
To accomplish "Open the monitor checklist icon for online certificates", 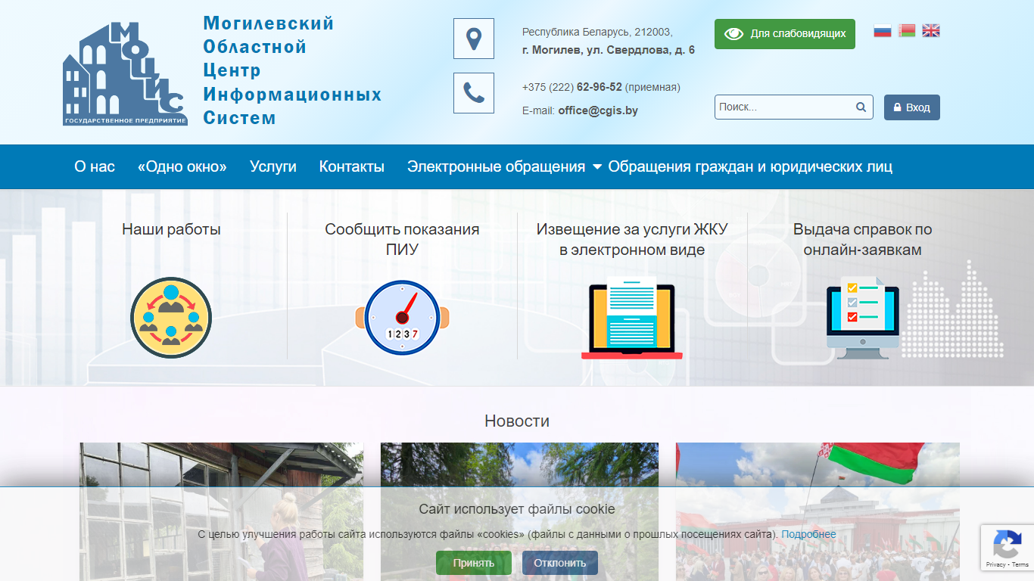I will pos(863,318).
